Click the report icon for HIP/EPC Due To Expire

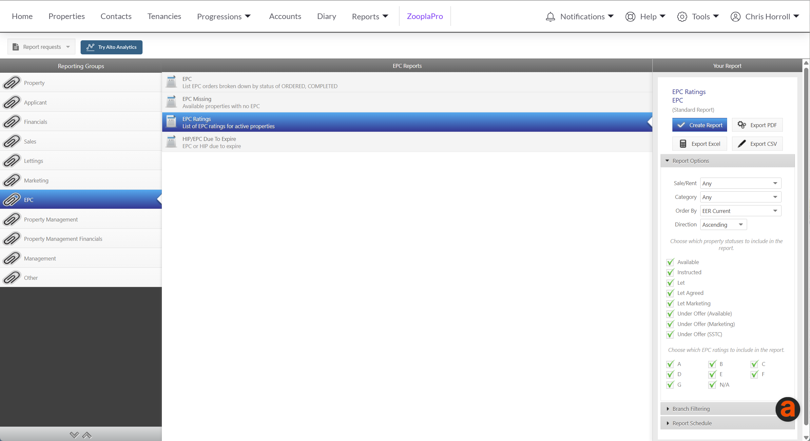171,142
